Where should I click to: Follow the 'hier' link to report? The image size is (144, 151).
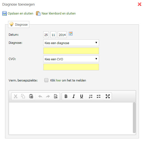[58, 80]
